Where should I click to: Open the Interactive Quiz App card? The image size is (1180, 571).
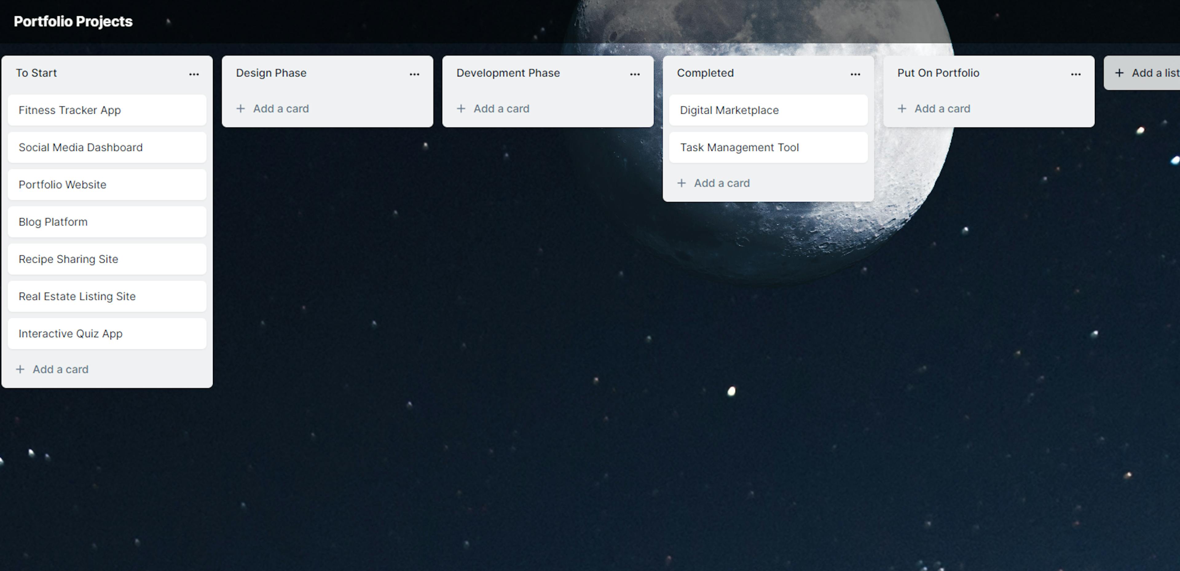(107, 334)
